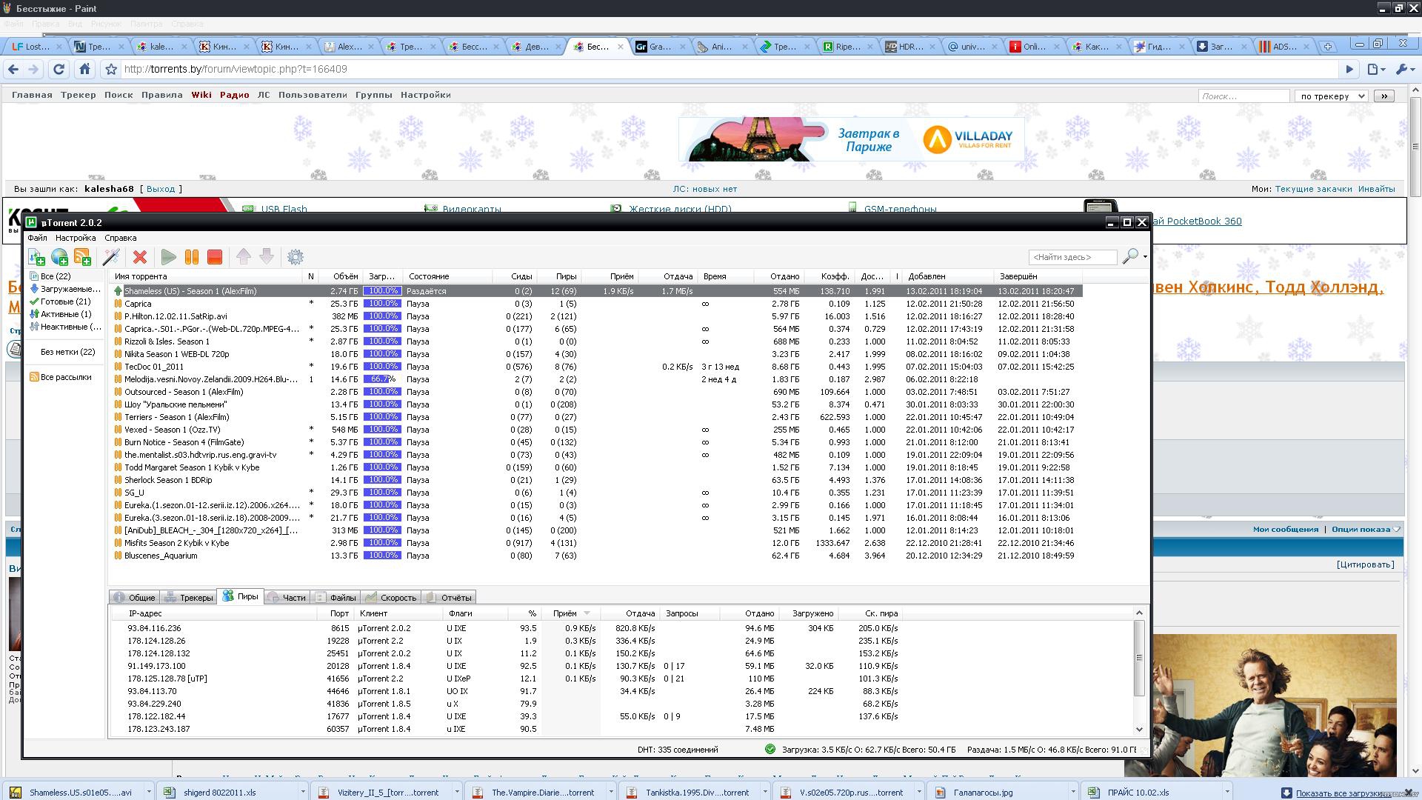Click the red X Remove torrent icon
Screen dimensions: 1422x800
tap(140, 257)
